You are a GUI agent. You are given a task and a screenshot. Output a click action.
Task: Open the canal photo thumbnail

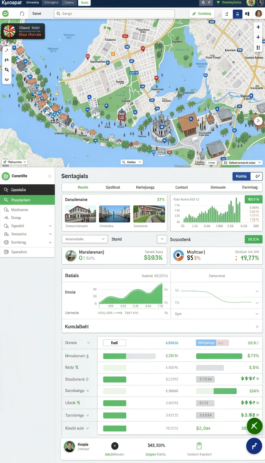[115, 214]
